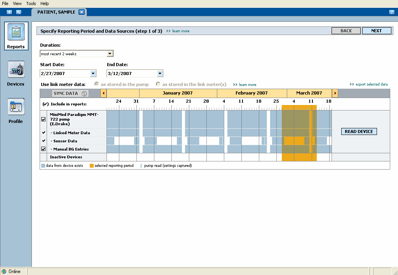Open the Start Date calendar dropdown
The image size is (398, 275).
click(x=93, y=74)
